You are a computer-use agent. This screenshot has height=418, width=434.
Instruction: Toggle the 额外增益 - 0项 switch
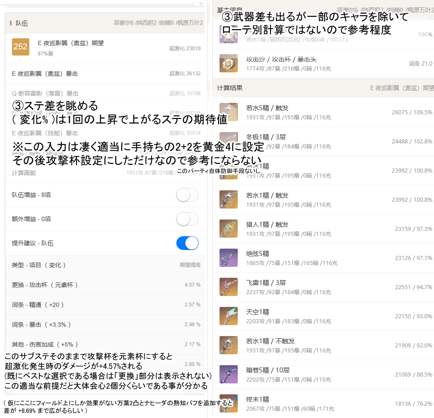pos(187,219)
